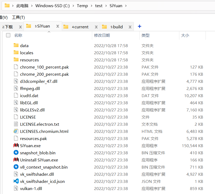Sort by 修改日期 column header

[x=102, y=35]
